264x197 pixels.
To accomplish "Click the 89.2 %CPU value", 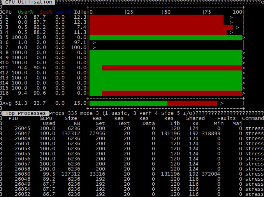I will [x=49, y=179].
